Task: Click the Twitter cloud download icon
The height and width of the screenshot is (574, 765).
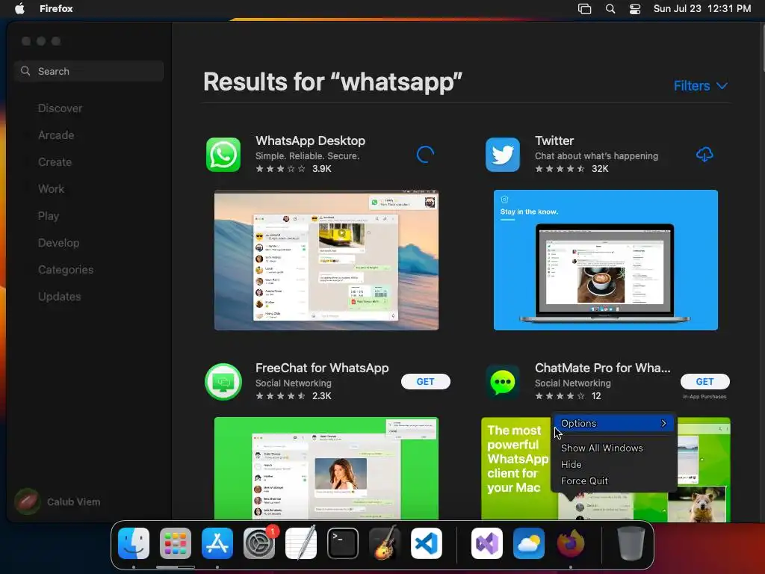Action: (704, 155)
